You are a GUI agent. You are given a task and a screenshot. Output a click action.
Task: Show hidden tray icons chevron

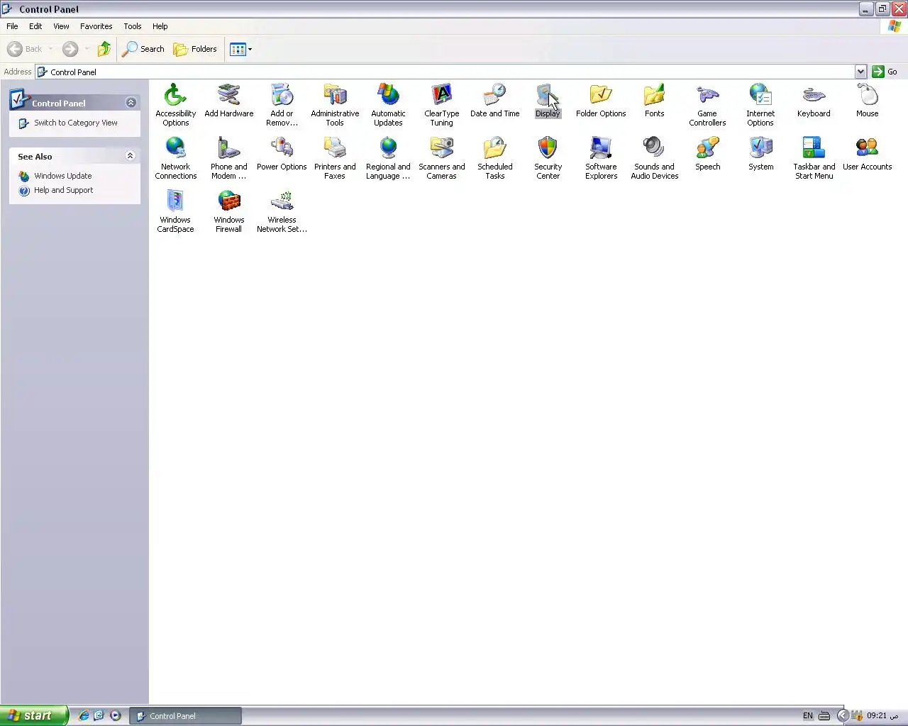[x=843, y=715]
